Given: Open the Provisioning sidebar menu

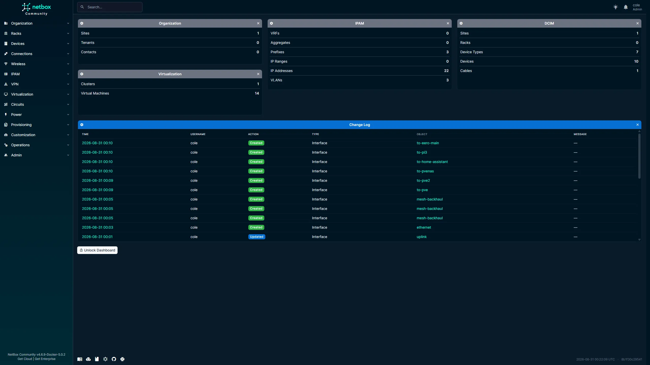Looking at the screenshot, I should [37, 125].
